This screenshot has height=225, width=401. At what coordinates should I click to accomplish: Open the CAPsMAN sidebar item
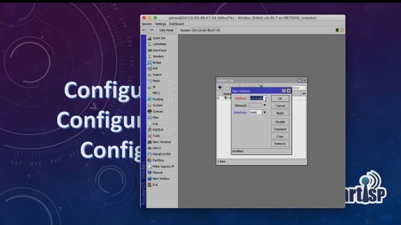pyautogui.click(x=162, y=44)
